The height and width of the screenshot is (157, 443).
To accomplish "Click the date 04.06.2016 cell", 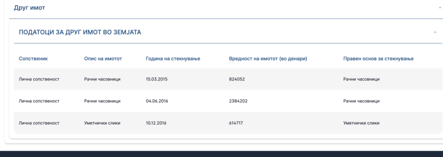I will [157, 101].
